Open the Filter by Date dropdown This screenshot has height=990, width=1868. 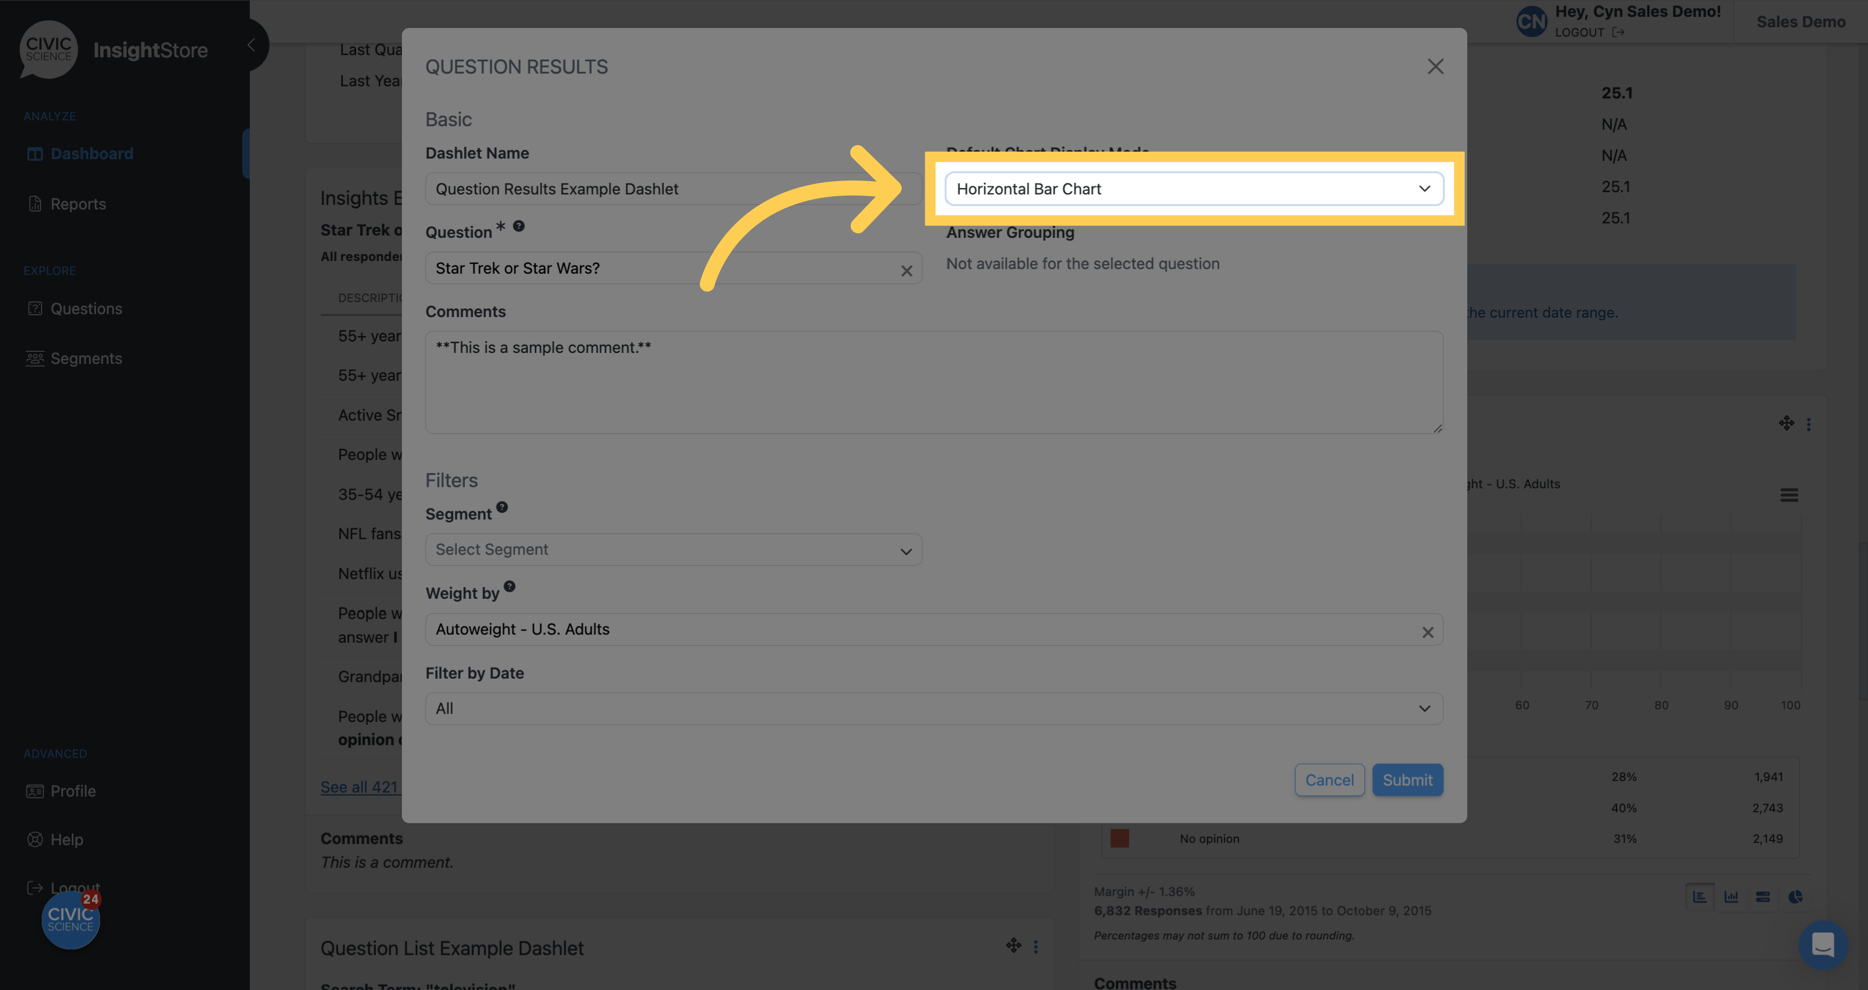click(x=933, y=709)
